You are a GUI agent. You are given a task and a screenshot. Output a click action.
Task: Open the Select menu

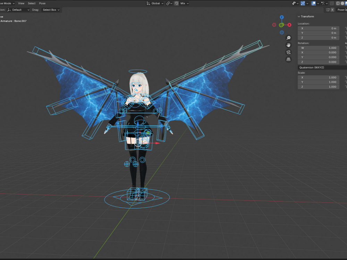[x=32, y=3]
